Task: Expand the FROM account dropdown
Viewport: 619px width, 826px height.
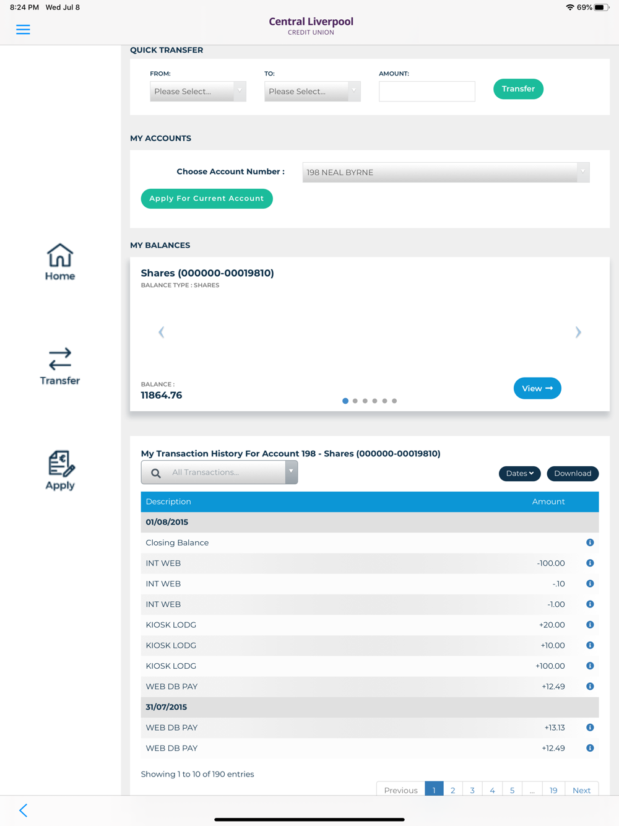Action: pos(198,92)
